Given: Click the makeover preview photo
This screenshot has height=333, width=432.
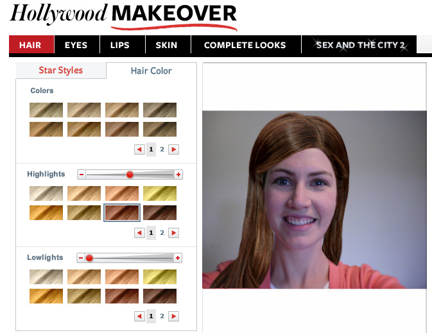Looking at the screenshot, I should (x=315, y=200).
